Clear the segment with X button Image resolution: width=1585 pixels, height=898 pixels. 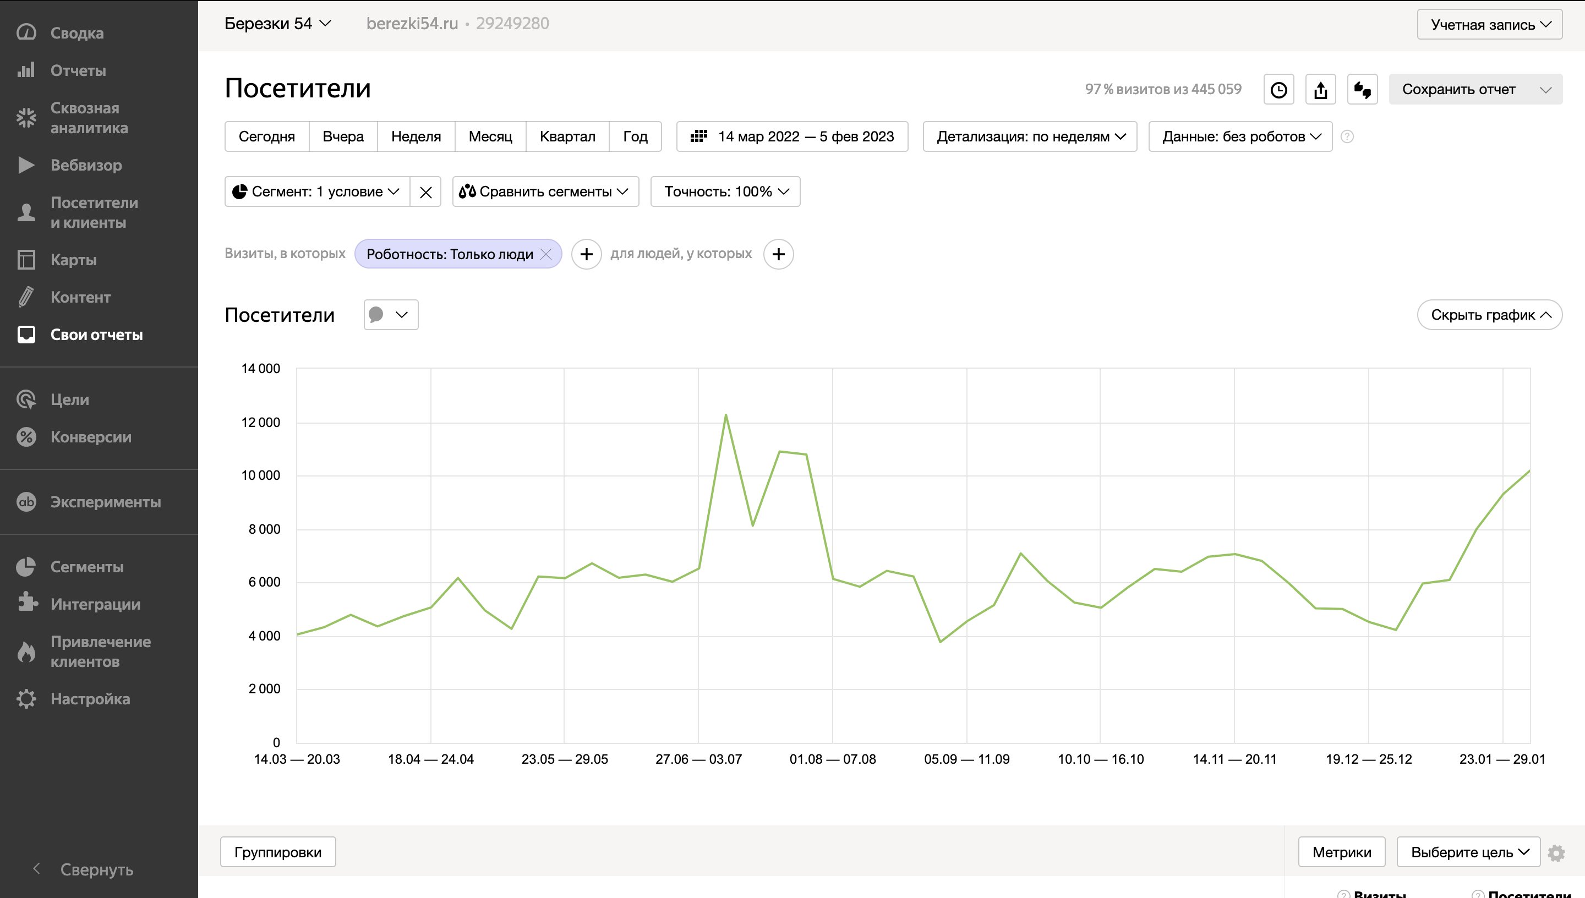coord(425,192)
